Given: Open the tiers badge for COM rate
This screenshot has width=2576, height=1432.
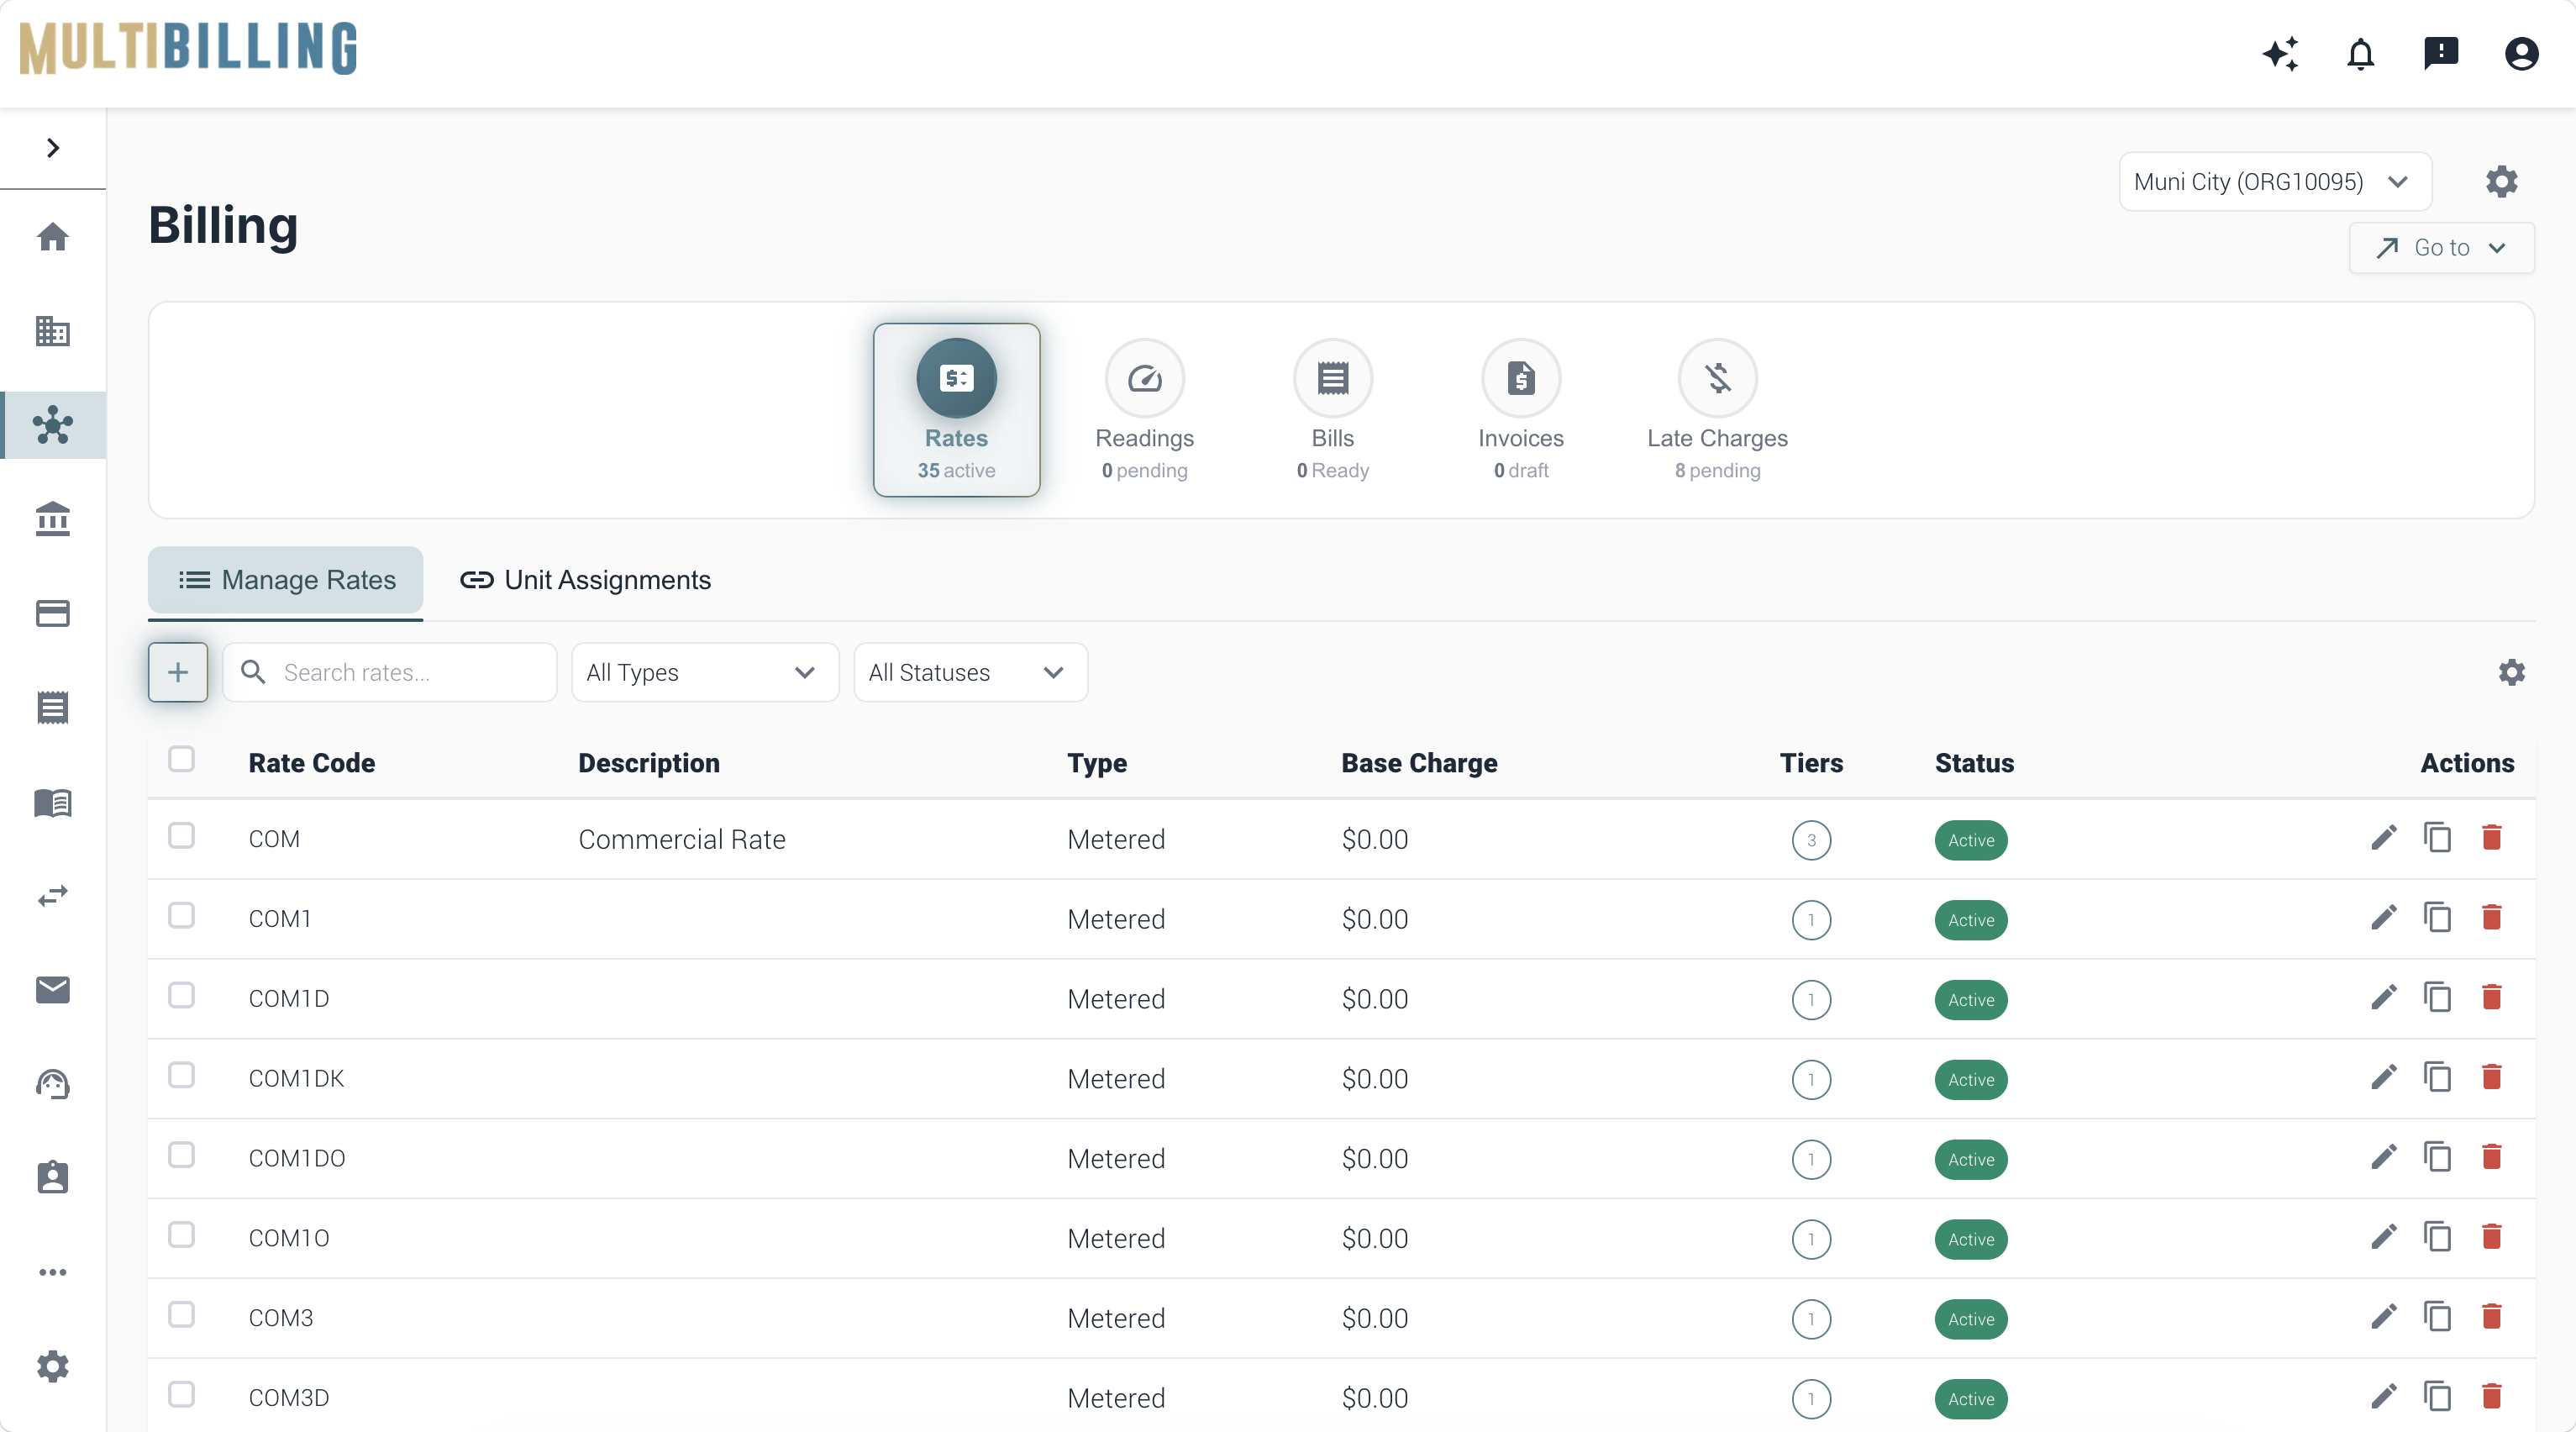Looking at the screenshot, I should click(1811, 840).
